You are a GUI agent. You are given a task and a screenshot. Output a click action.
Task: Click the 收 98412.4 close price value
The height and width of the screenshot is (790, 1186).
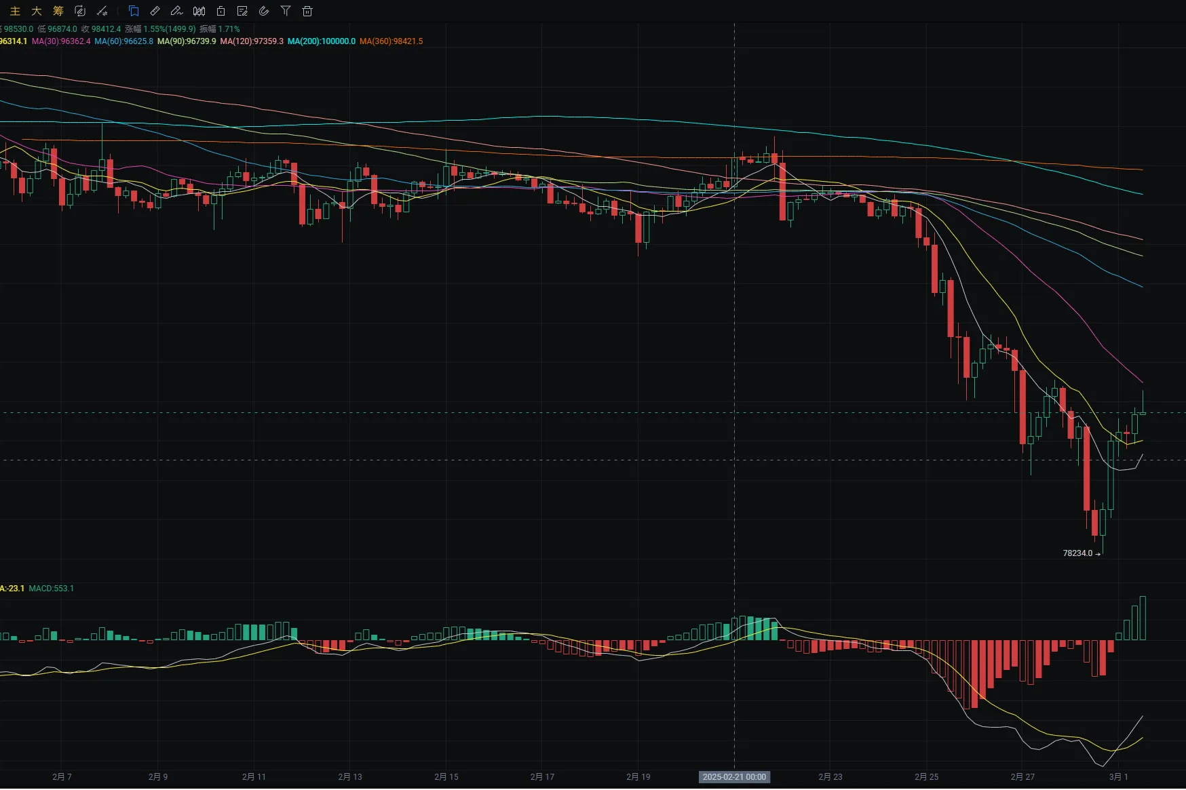point(101,29)
